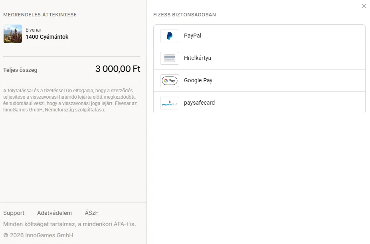Click the Fizess biztonságosan heading
Screen dimensions: 370x244
[184, 15]
